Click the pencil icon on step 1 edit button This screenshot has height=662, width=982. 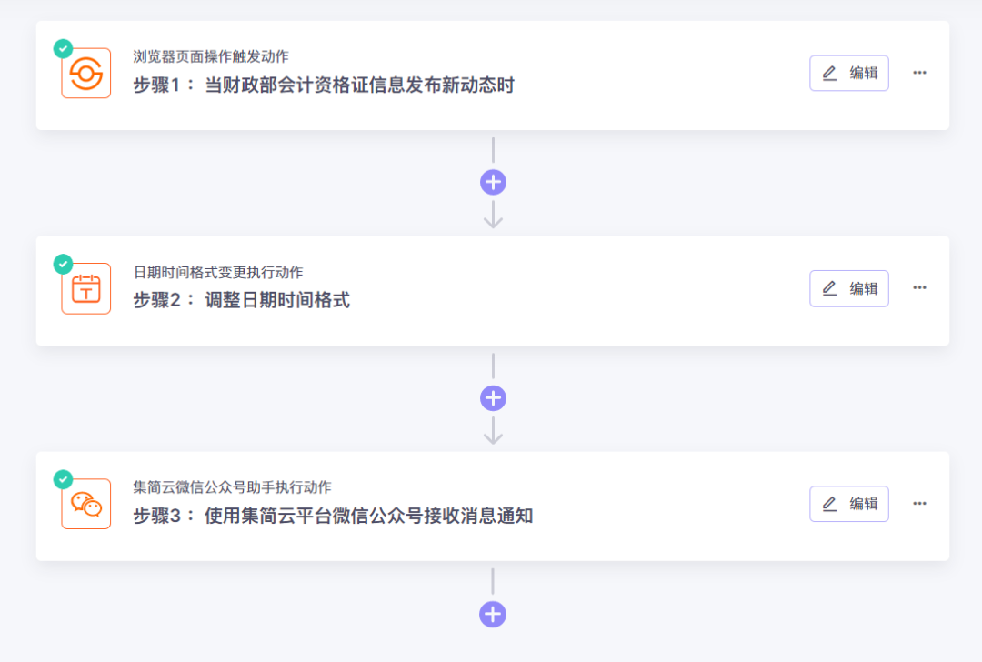coord(829,74)
